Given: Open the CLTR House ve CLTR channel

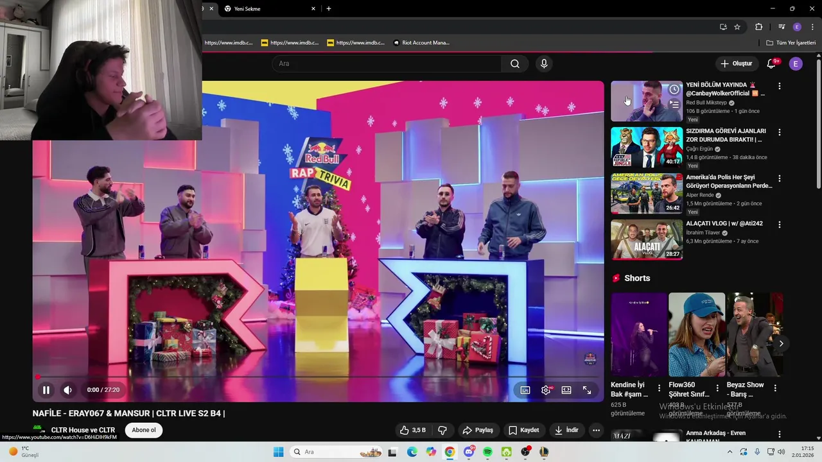Looking at the screenshot, I should [x=83, y=430].
